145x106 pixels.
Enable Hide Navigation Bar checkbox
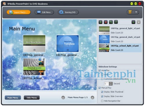click(102, 101)
